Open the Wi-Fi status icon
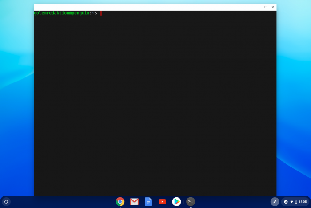The height and width of the screenshot is (208, 311). click(291, 202)
